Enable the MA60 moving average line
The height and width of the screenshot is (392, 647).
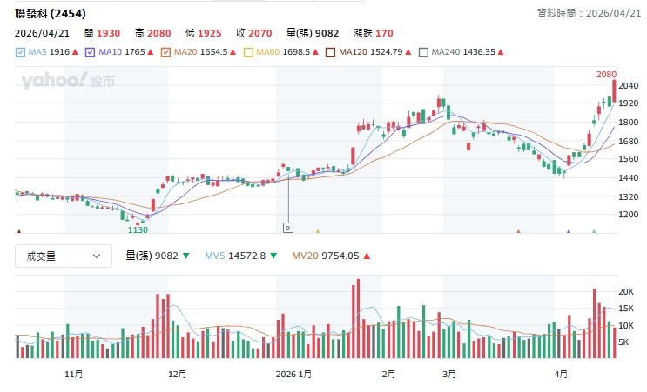pos(248,52)
